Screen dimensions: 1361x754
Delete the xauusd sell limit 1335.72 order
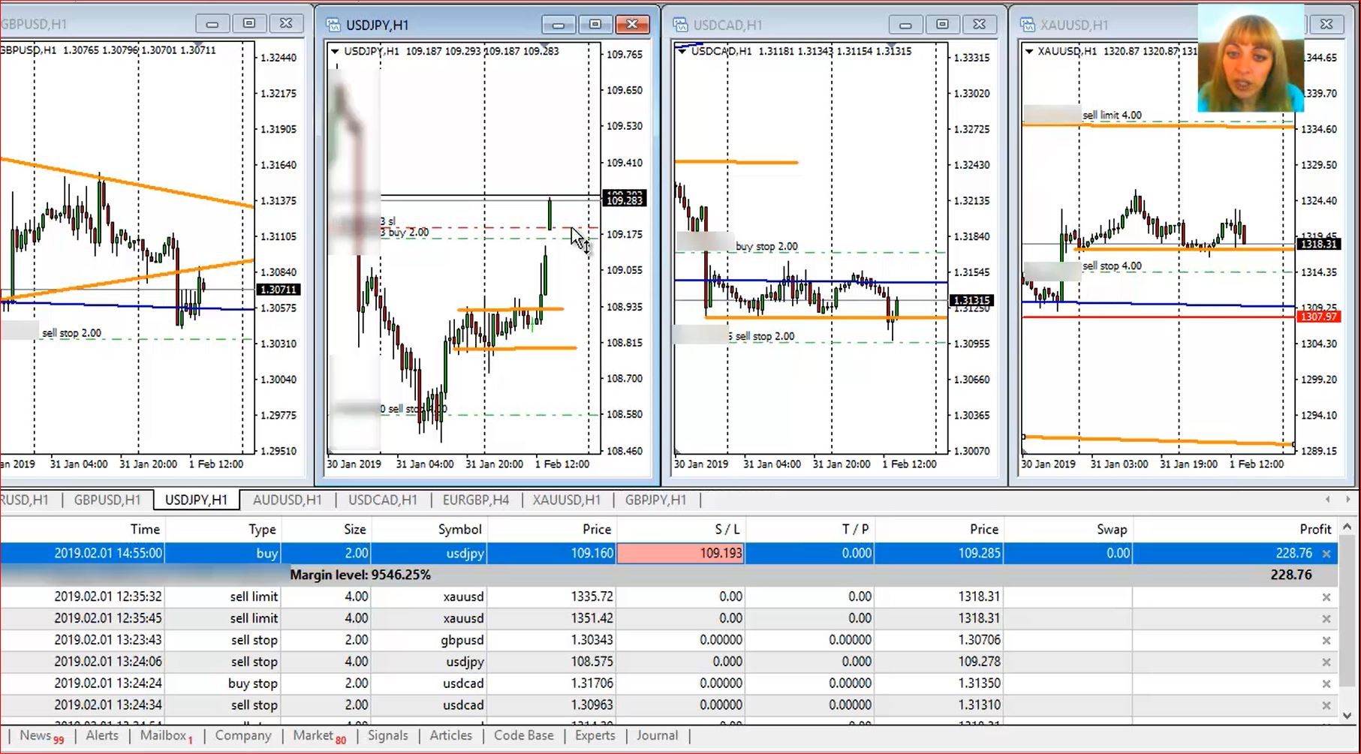pos(1326,596)
